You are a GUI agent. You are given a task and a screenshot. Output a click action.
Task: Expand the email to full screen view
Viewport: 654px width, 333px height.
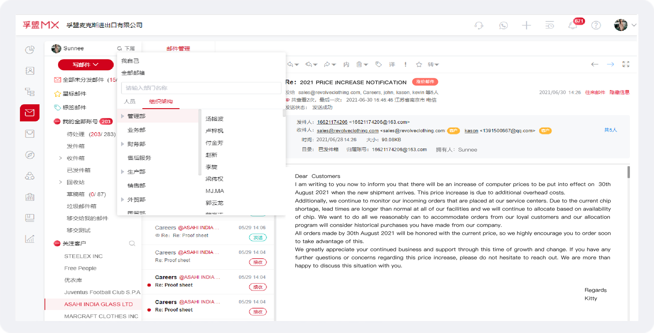[626, 64]
